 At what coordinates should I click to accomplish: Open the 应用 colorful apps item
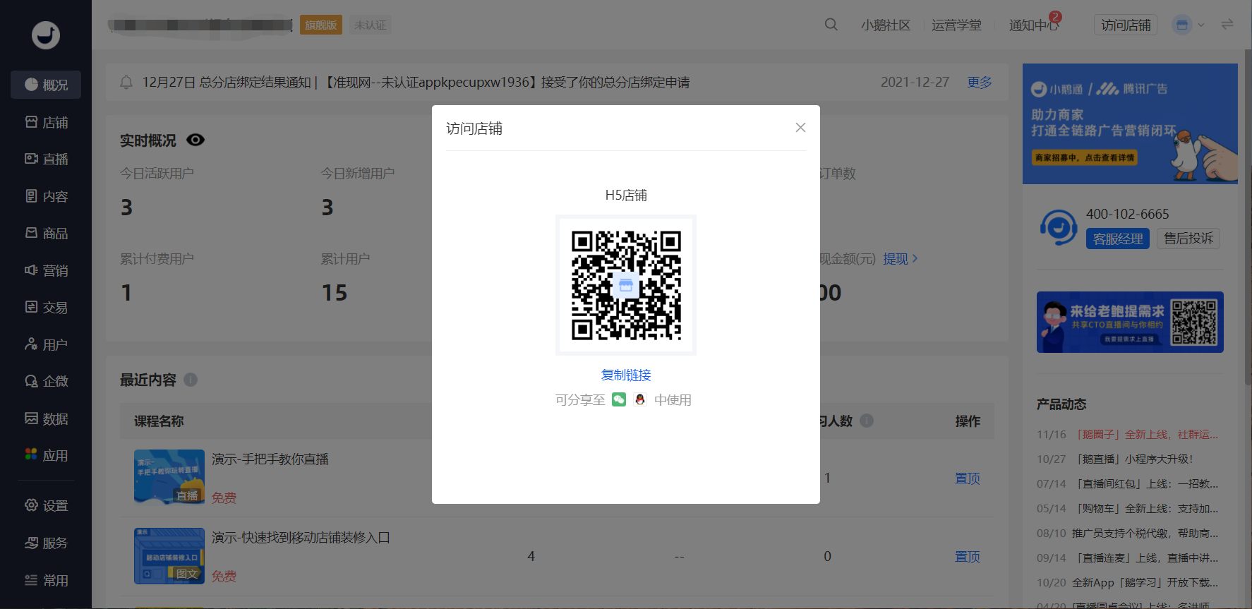point(47,455)
